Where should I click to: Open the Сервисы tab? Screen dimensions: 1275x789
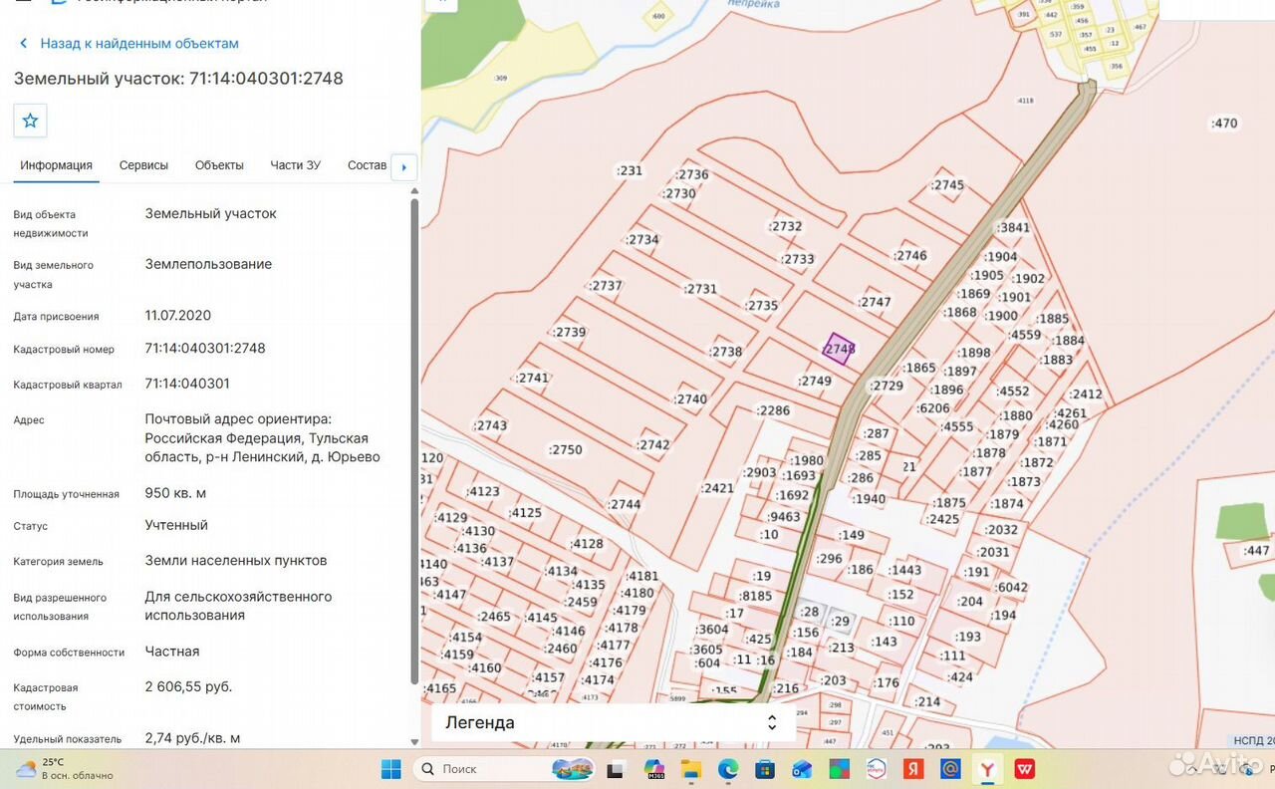pyautogui.click(x=143, y=165)
